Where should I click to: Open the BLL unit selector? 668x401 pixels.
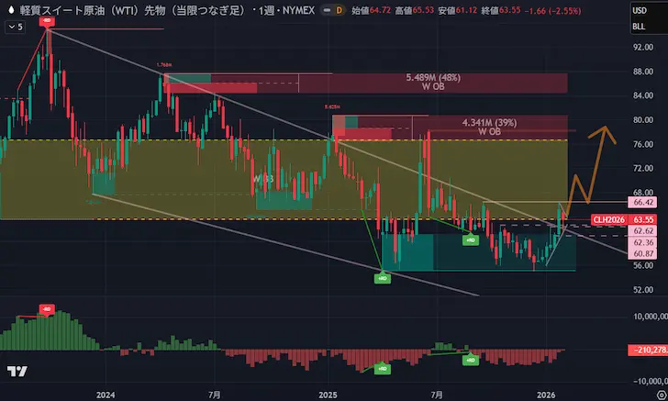point(639,27)
